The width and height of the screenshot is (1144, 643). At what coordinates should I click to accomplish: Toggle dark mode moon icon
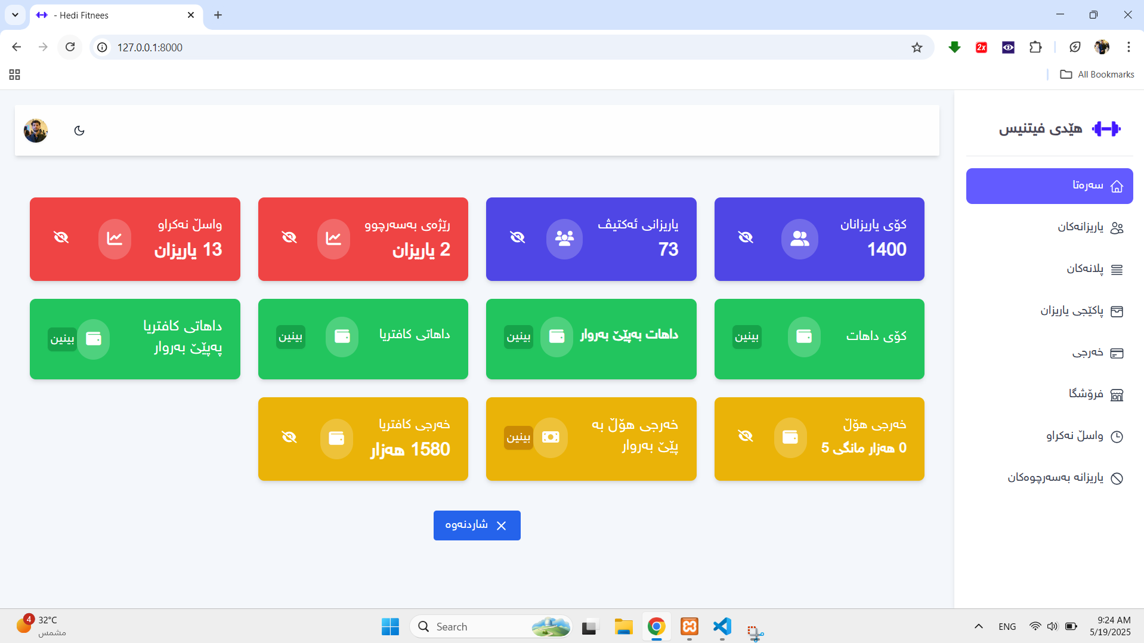[x=79, y=131]
